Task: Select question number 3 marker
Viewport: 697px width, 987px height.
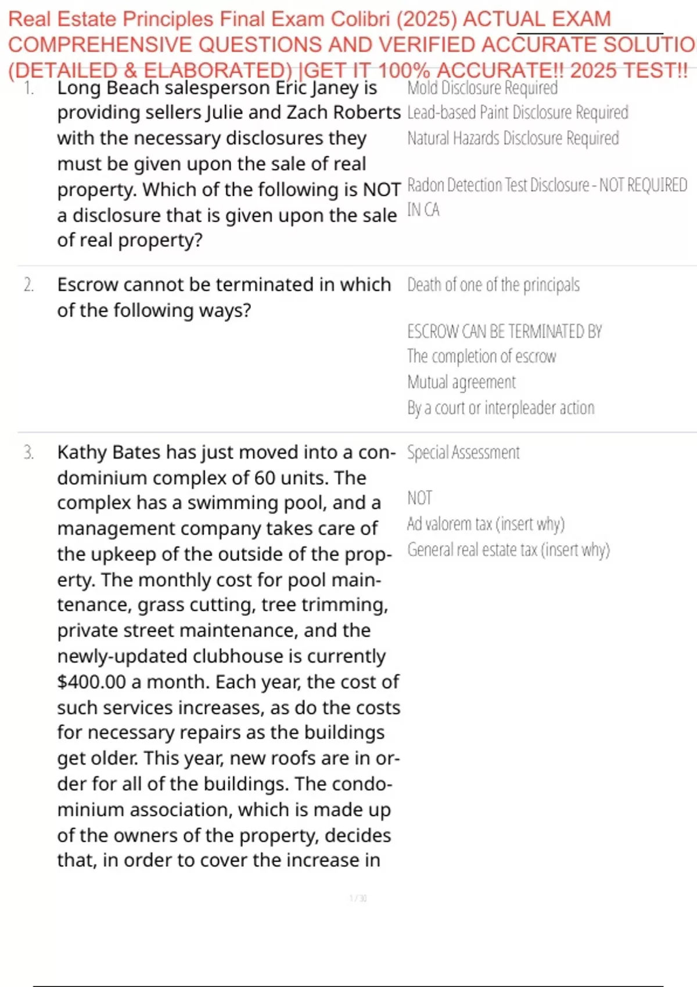Action: point(29,452)
